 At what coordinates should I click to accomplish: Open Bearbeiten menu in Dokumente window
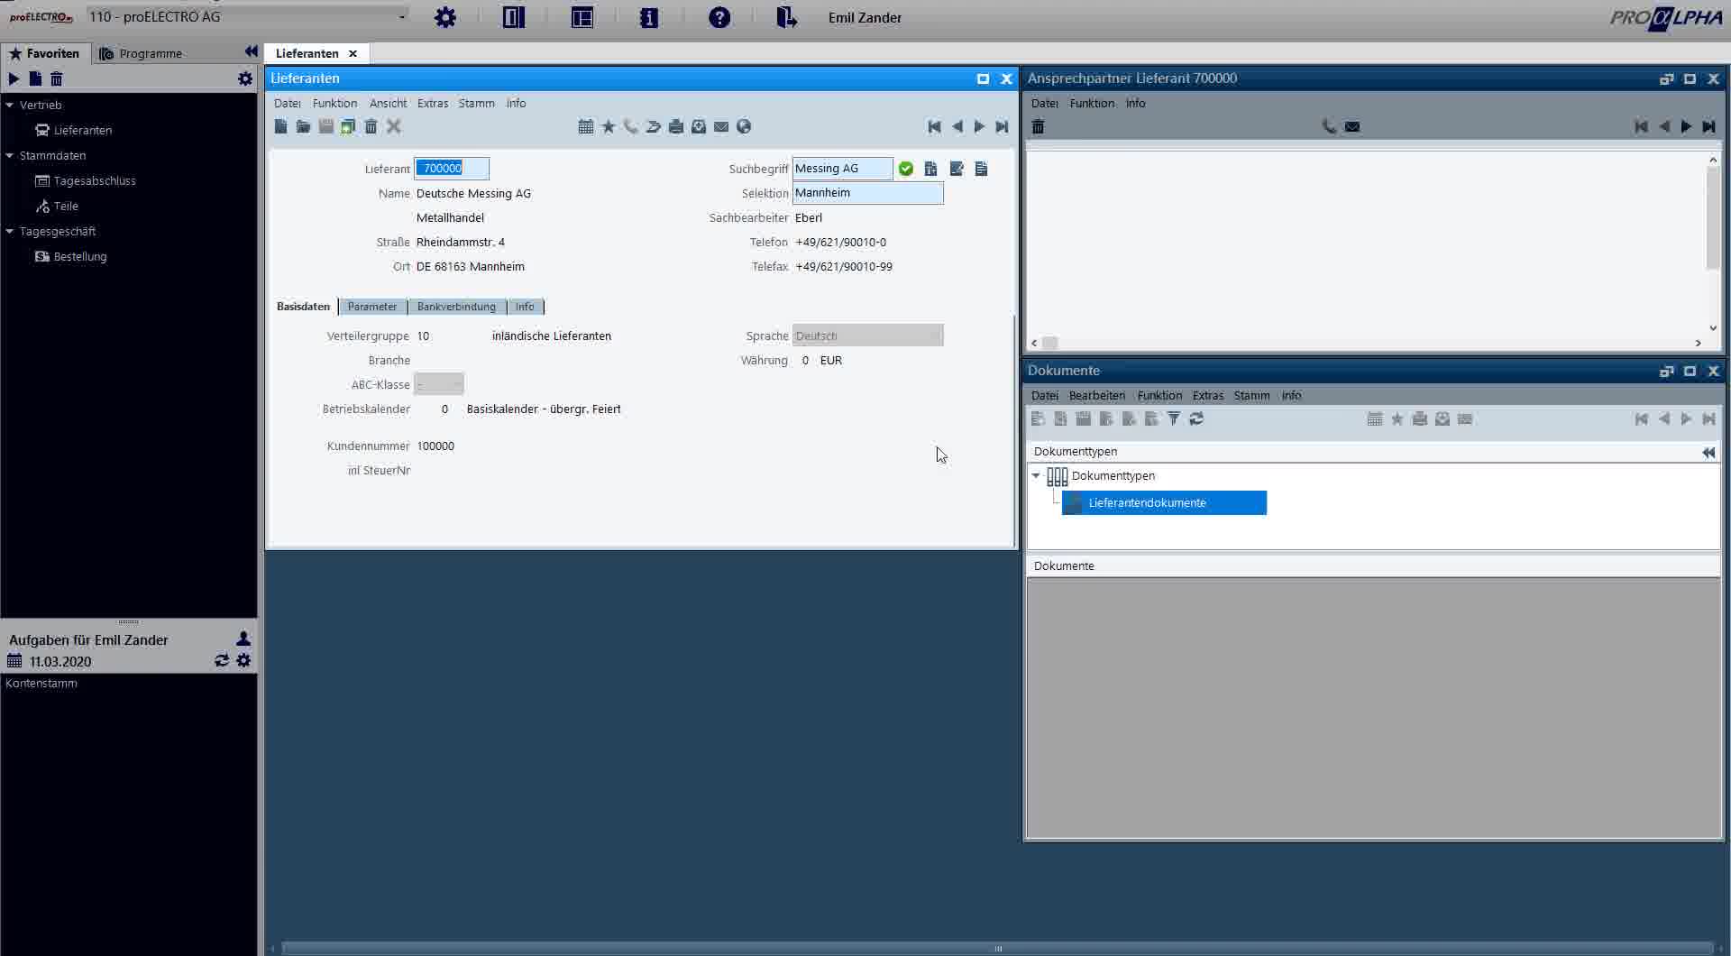coord(1096,395)
